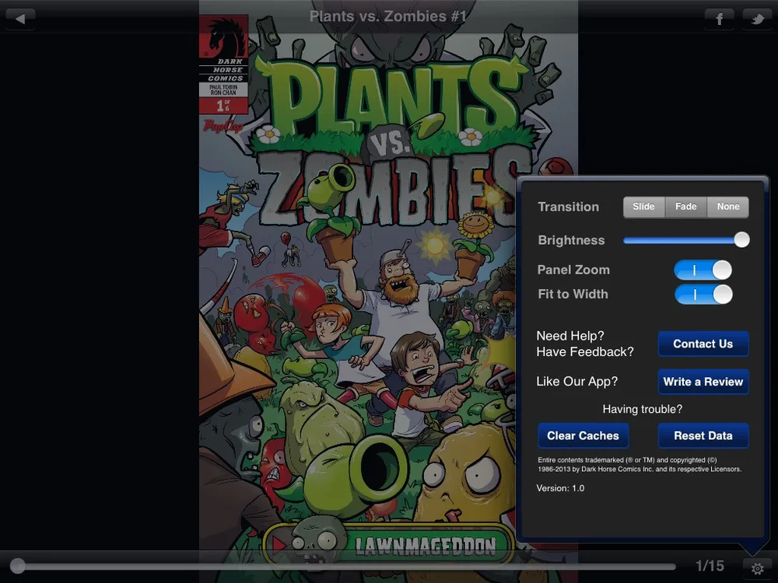The height and width of the screenshot is (583, 778).
Task: Click the Panel Zoom label
Action: 573,270
